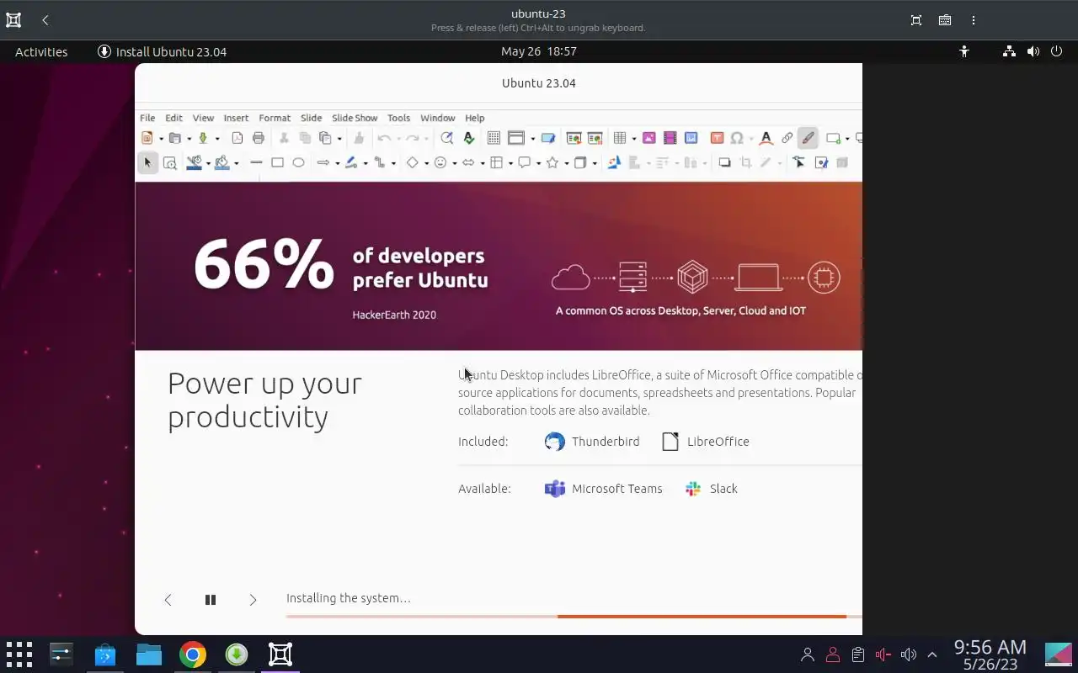Image resolution: width=1078 pixels, height=673 pixels.
Task: Click the Special Character omega icon
Action: point(737,138)
